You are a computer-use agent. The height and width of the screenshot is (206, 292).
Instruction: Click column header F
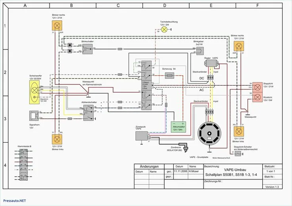pyautogui.click(x=257, y=6)
